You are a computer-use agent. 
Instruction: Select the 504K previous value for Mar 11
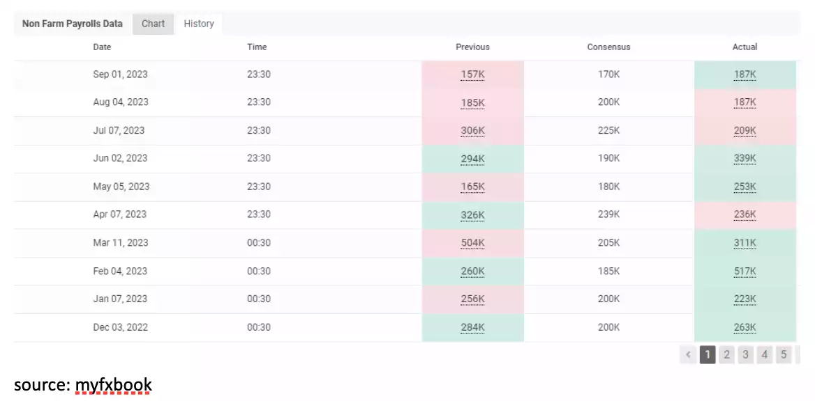point(472,243)
